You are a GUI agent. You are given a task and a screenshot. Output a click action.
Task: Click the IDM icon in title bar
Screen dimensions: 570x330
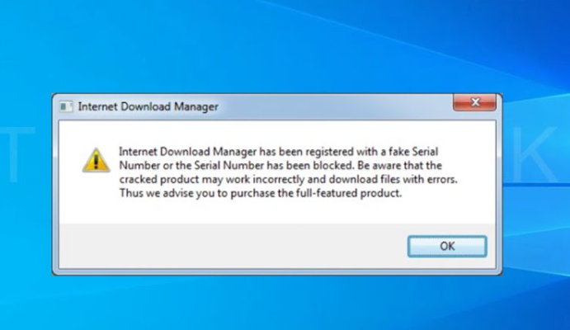[x=66, y=106]
